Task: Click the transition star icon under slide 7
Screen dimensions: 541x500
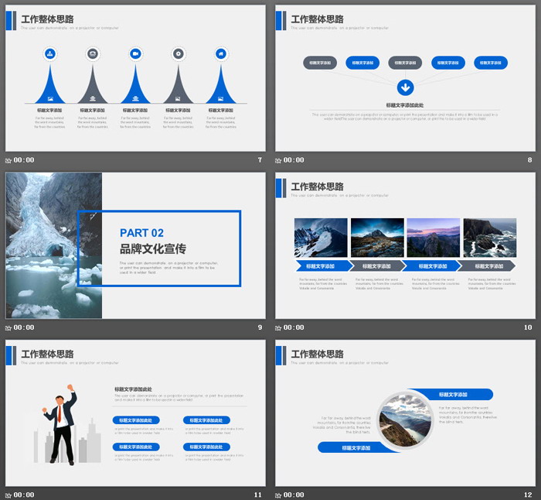Action: pyautogui.click(x=9, y=160)
